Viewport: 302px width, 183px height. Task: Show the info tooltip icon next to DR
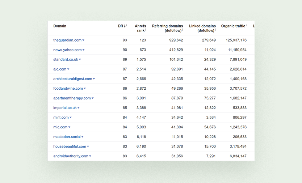[127, 25]
